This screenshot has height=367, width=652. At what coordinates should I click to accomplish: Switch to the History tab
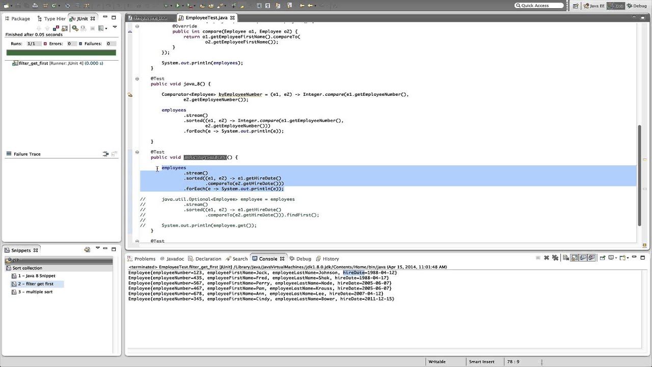tap(327, 258)
